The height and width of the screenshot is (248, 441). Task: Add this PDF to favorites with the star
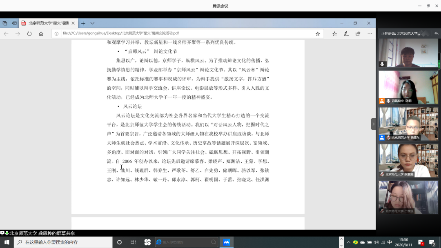pyautogui.click(x=318, y=34)
